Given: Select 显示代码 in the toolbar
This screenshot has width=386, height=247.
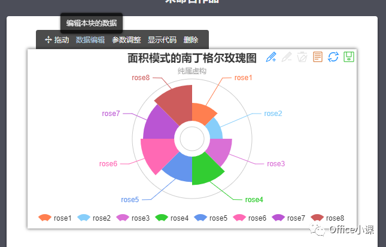Looking at the screenshot, I should click(162, 40).
